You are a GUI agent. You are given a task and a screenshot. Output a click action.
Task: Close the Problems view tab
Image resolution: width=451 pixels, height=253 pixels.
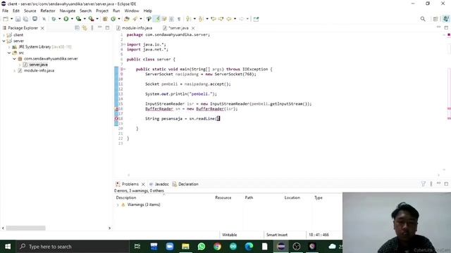pyautogui.click(x=143, y=184)
